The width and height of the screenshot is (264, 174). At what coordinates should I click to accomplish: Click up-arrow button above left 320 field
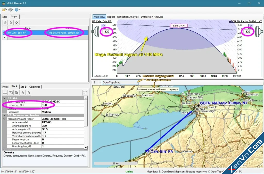pyautogui.click(x=104, y=26)
